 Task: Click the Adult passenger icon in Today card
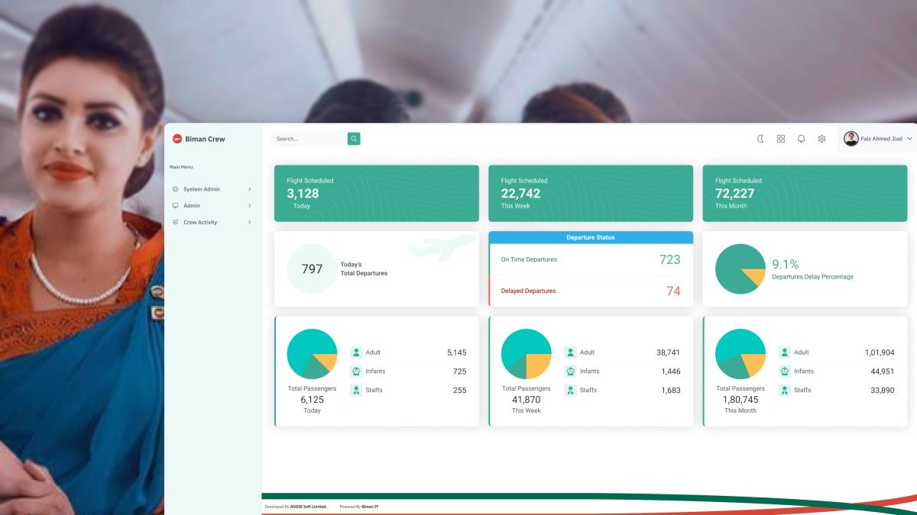(356, 352)
